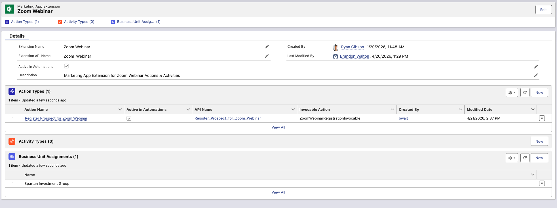The width and height of the screenshot is (557, 208).
Task: Refresh the Action Types list
Action: tap(525, 92)
